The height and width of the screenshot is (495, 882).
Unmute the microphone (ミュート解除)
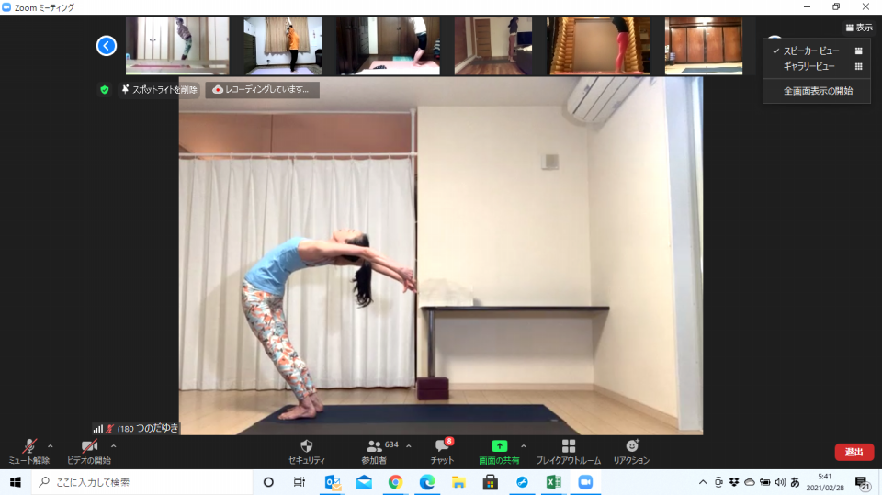point(28,452)
